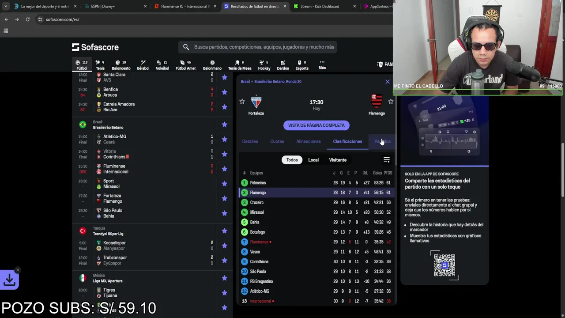Click the search magnifier icon
Viewport: 565px width, 318px height.
pos(186,47)
